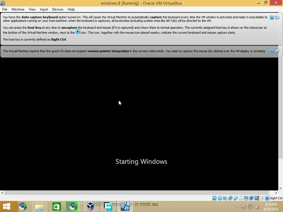Click the horizontal scrollbar track thumb
This screenshot has height=212, width=283.
[x=137, y=193]
